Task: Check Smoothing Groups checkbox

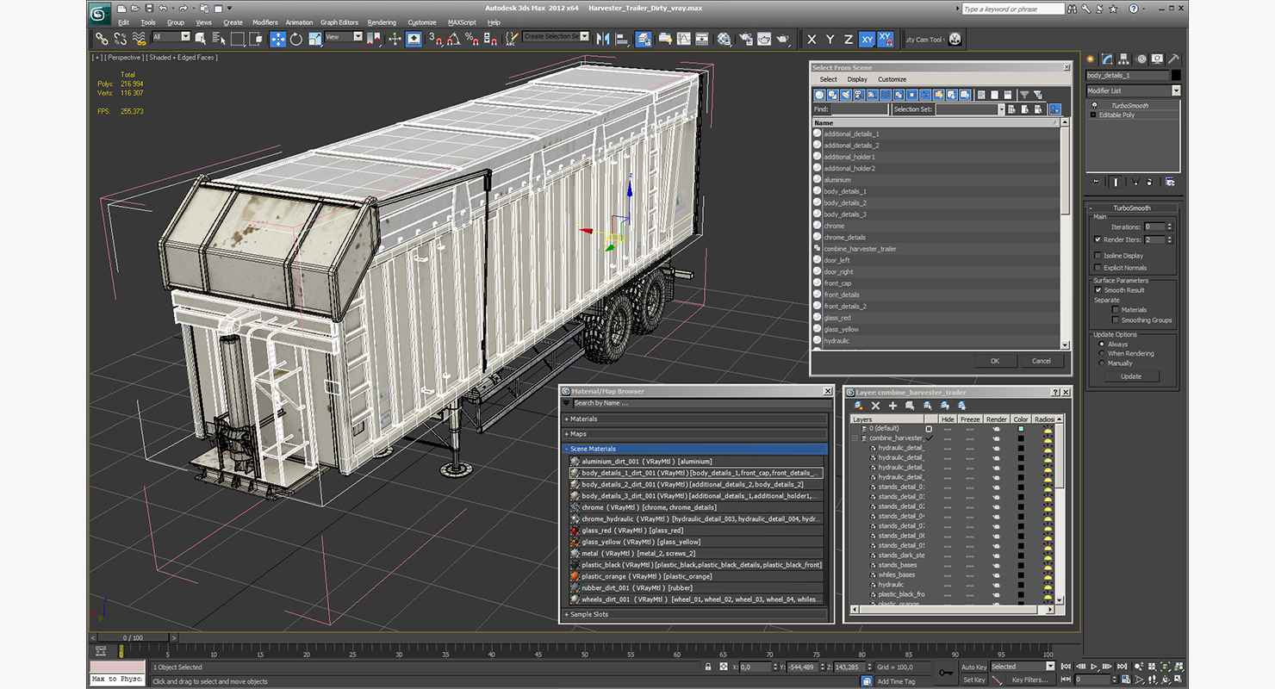Action: point(1115,320)
